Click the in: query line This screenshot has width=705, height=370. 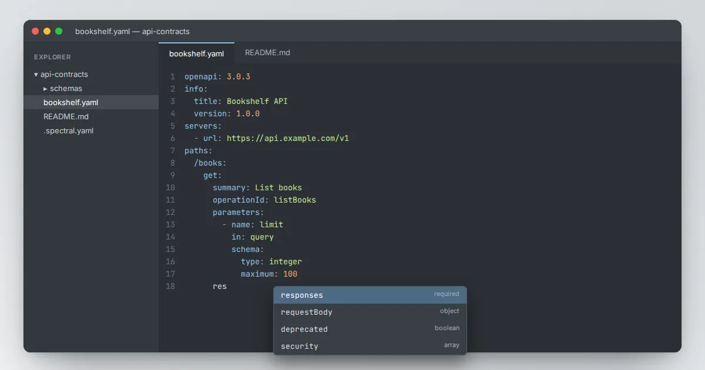(x=253, y=237)
